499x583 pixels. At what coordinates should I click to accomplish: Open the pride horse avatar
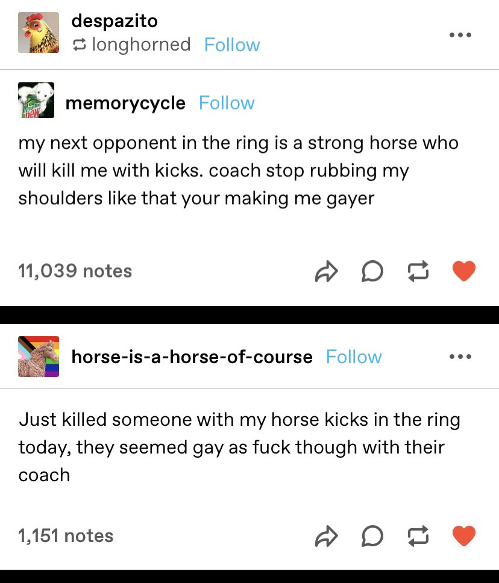click(x=39, y=357)
